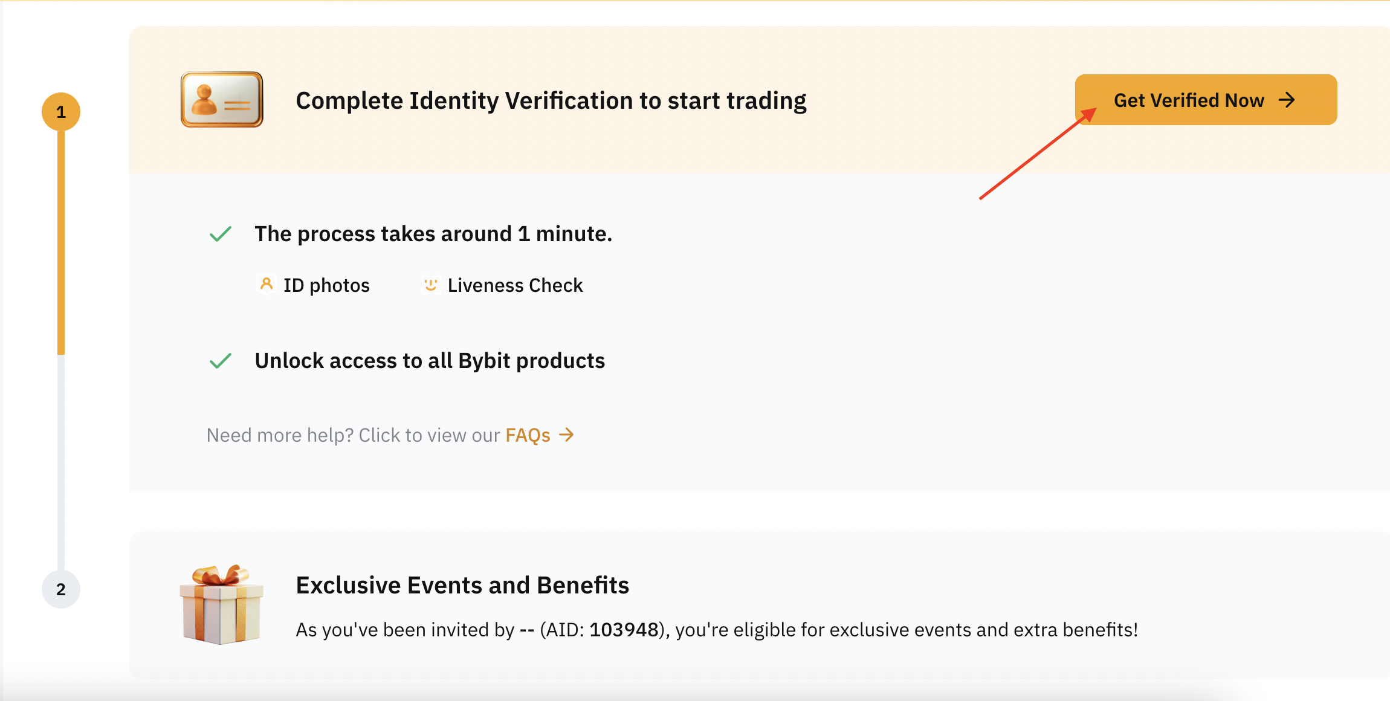Click the gift box icon
The height and width of the screenshot is (701, 1390).
point(221,605)
